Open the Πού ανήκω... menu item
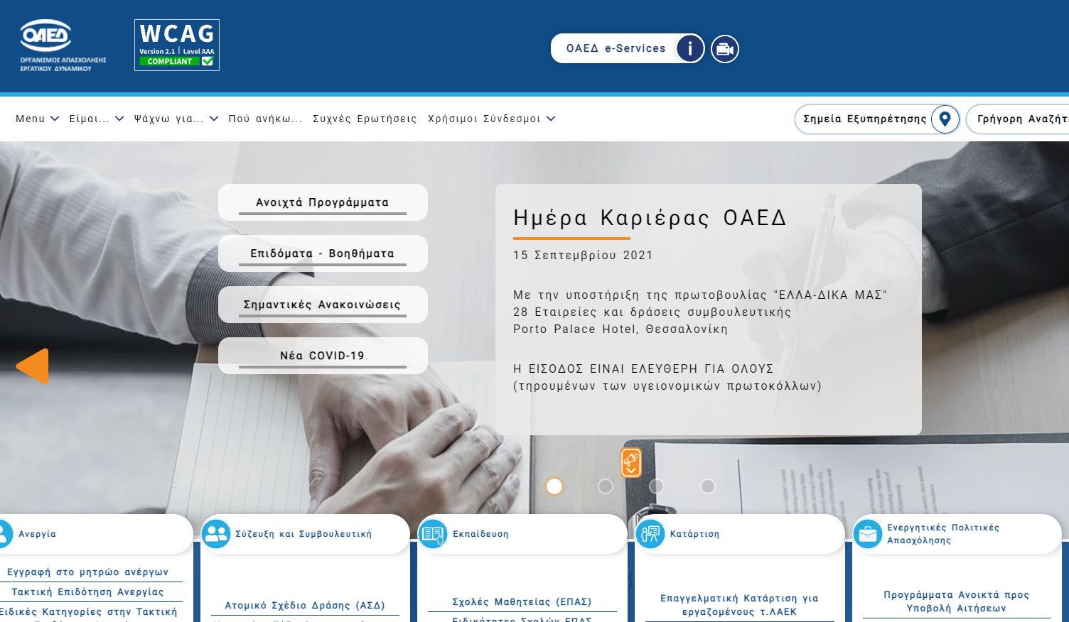 pos(265,119)
